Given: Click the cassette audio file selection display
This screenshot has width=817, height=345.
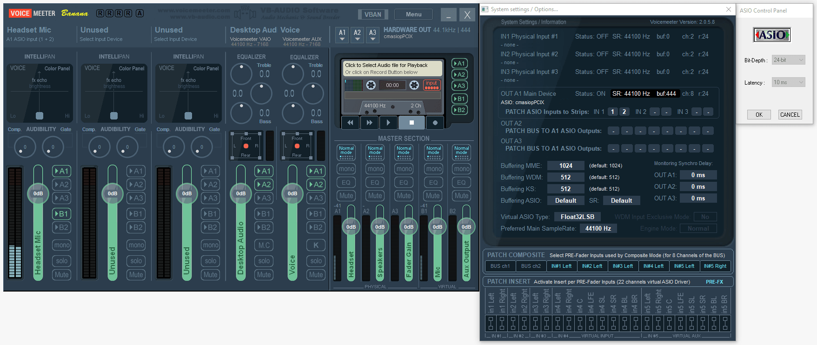Looking at the screenshot, I should pyautogui.click(x=393, y=68).
